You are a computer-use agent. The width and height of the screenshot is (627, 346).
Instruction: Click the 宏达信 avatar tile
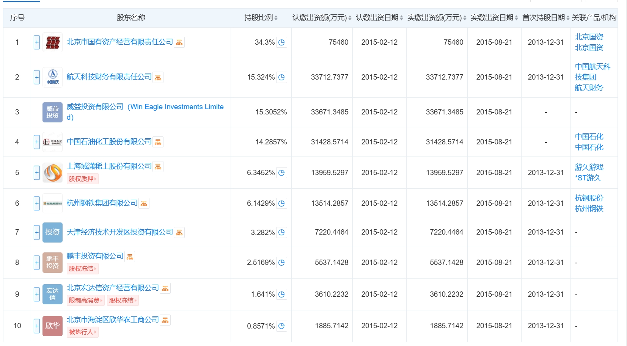click(x=52, y=294)
